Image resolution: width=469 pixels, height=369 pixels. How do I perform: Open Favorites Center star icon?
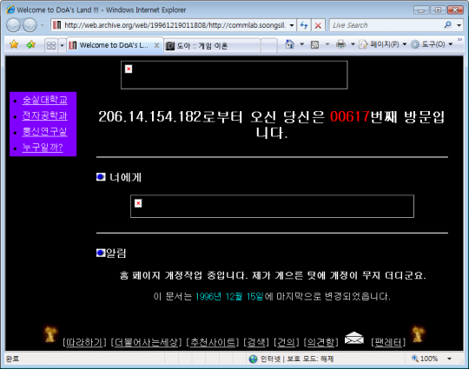[x=14, y=45]
